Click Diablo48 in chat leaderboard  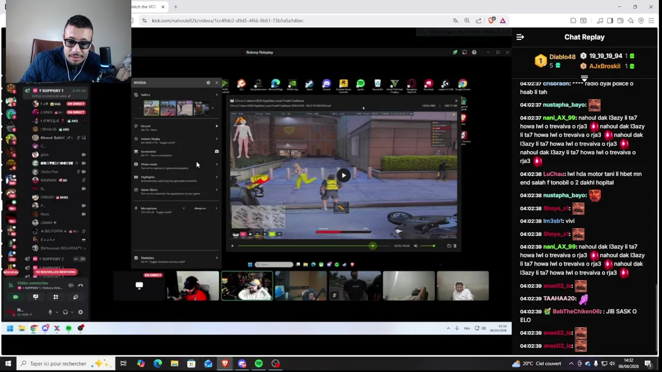tap(562, 57)
